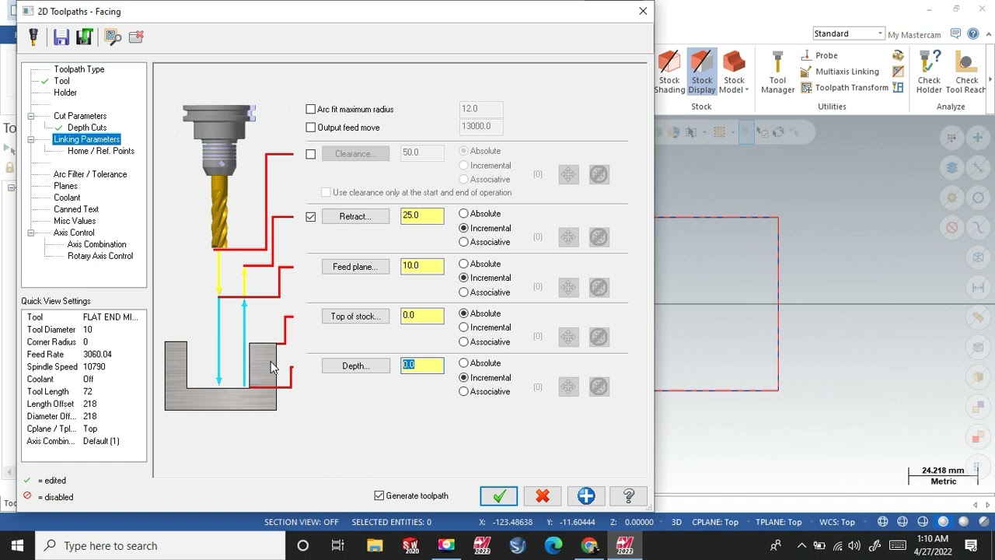The height and width of the screenshot is (560, 995).
Task: Select Absolute for Retract
Action: click(464, 214)
